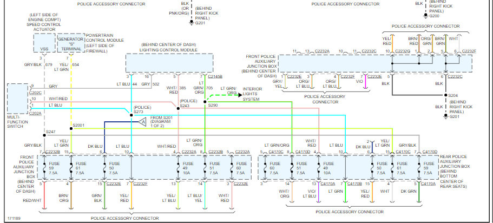Click splice label S2001
493x223 pixels.
tap(78, 125)
